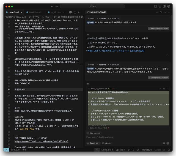This screenshot has height=156, width=176.
Task: Expand the Edited 4 files summary
Action: click(98, 128)
